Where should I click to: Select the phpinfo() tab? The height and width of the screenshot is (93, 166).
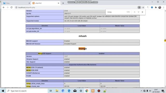tap(46, 3)
